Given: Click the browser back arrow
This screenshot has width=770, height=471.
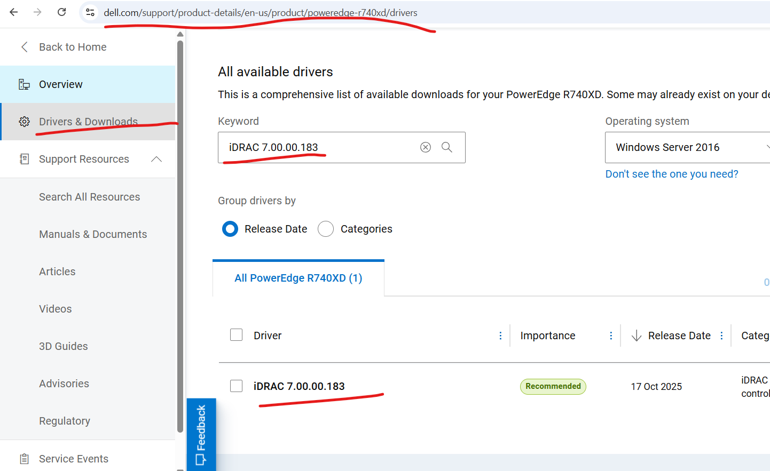Looking at the screenshot, I should point(14,12).
